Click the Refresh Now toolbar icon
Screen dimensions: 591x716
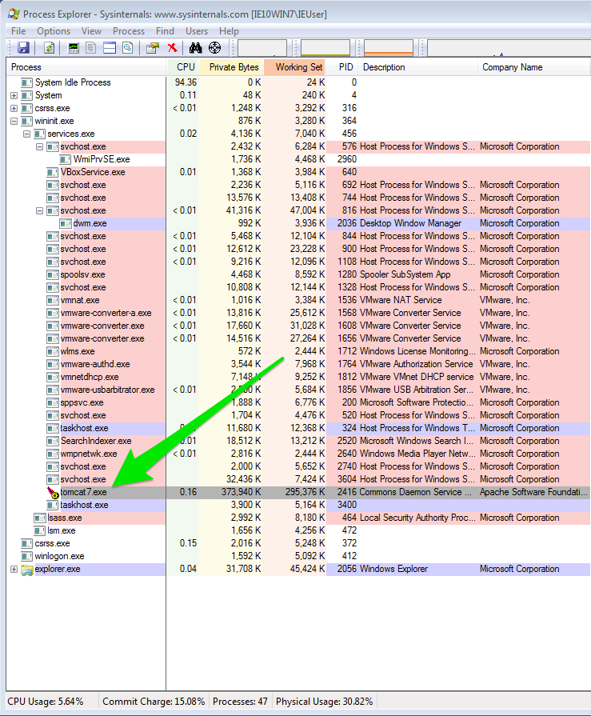[x=49, y=47]
